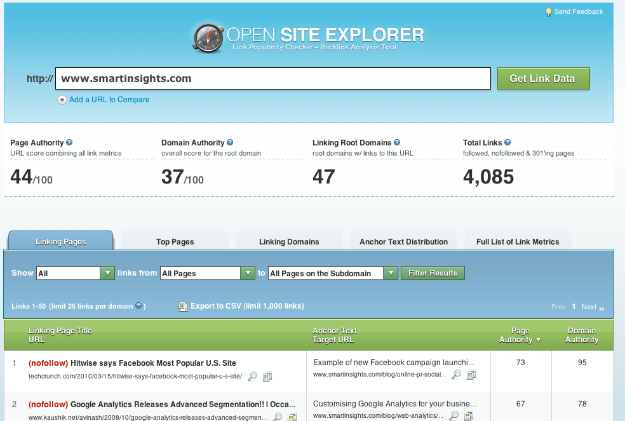Click magnifier icon beside smartinsights.com/blog/web-analytics target URL
Viewport: 625px width, 421px height.
pos(454,415)
